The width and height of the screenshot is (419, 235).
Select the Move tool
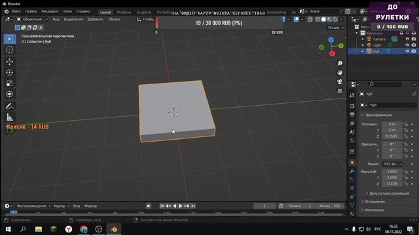[x=10, y=61]
